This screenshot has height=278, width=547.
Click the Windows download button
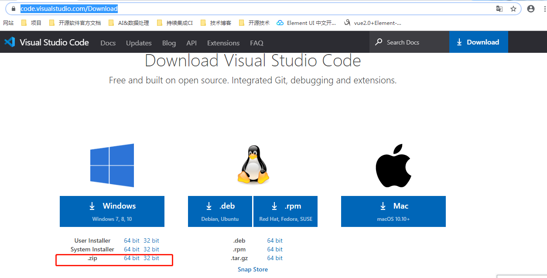pos(112,212)
